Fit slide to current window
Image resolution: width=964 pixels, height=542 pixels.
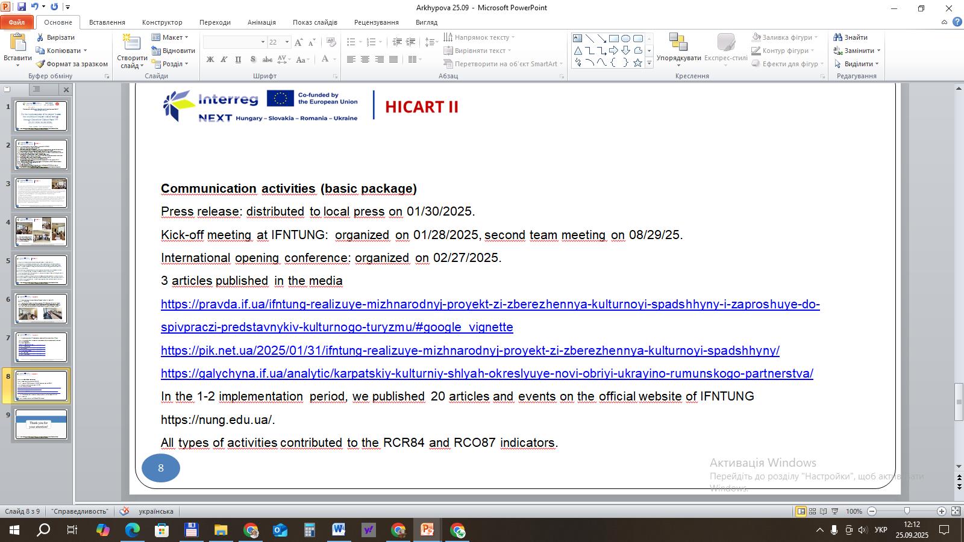pos(956,511)
